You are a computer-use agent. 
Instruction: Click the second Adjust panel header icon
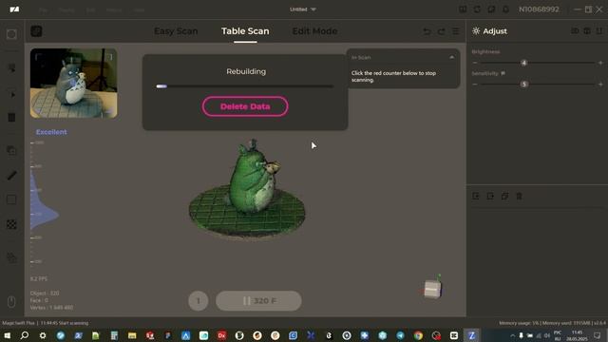tap(587, 31)
